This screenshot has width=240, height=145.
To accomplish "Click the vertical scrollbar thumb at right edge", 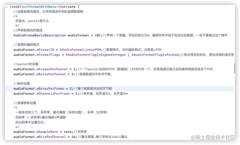I will (234, 68).
